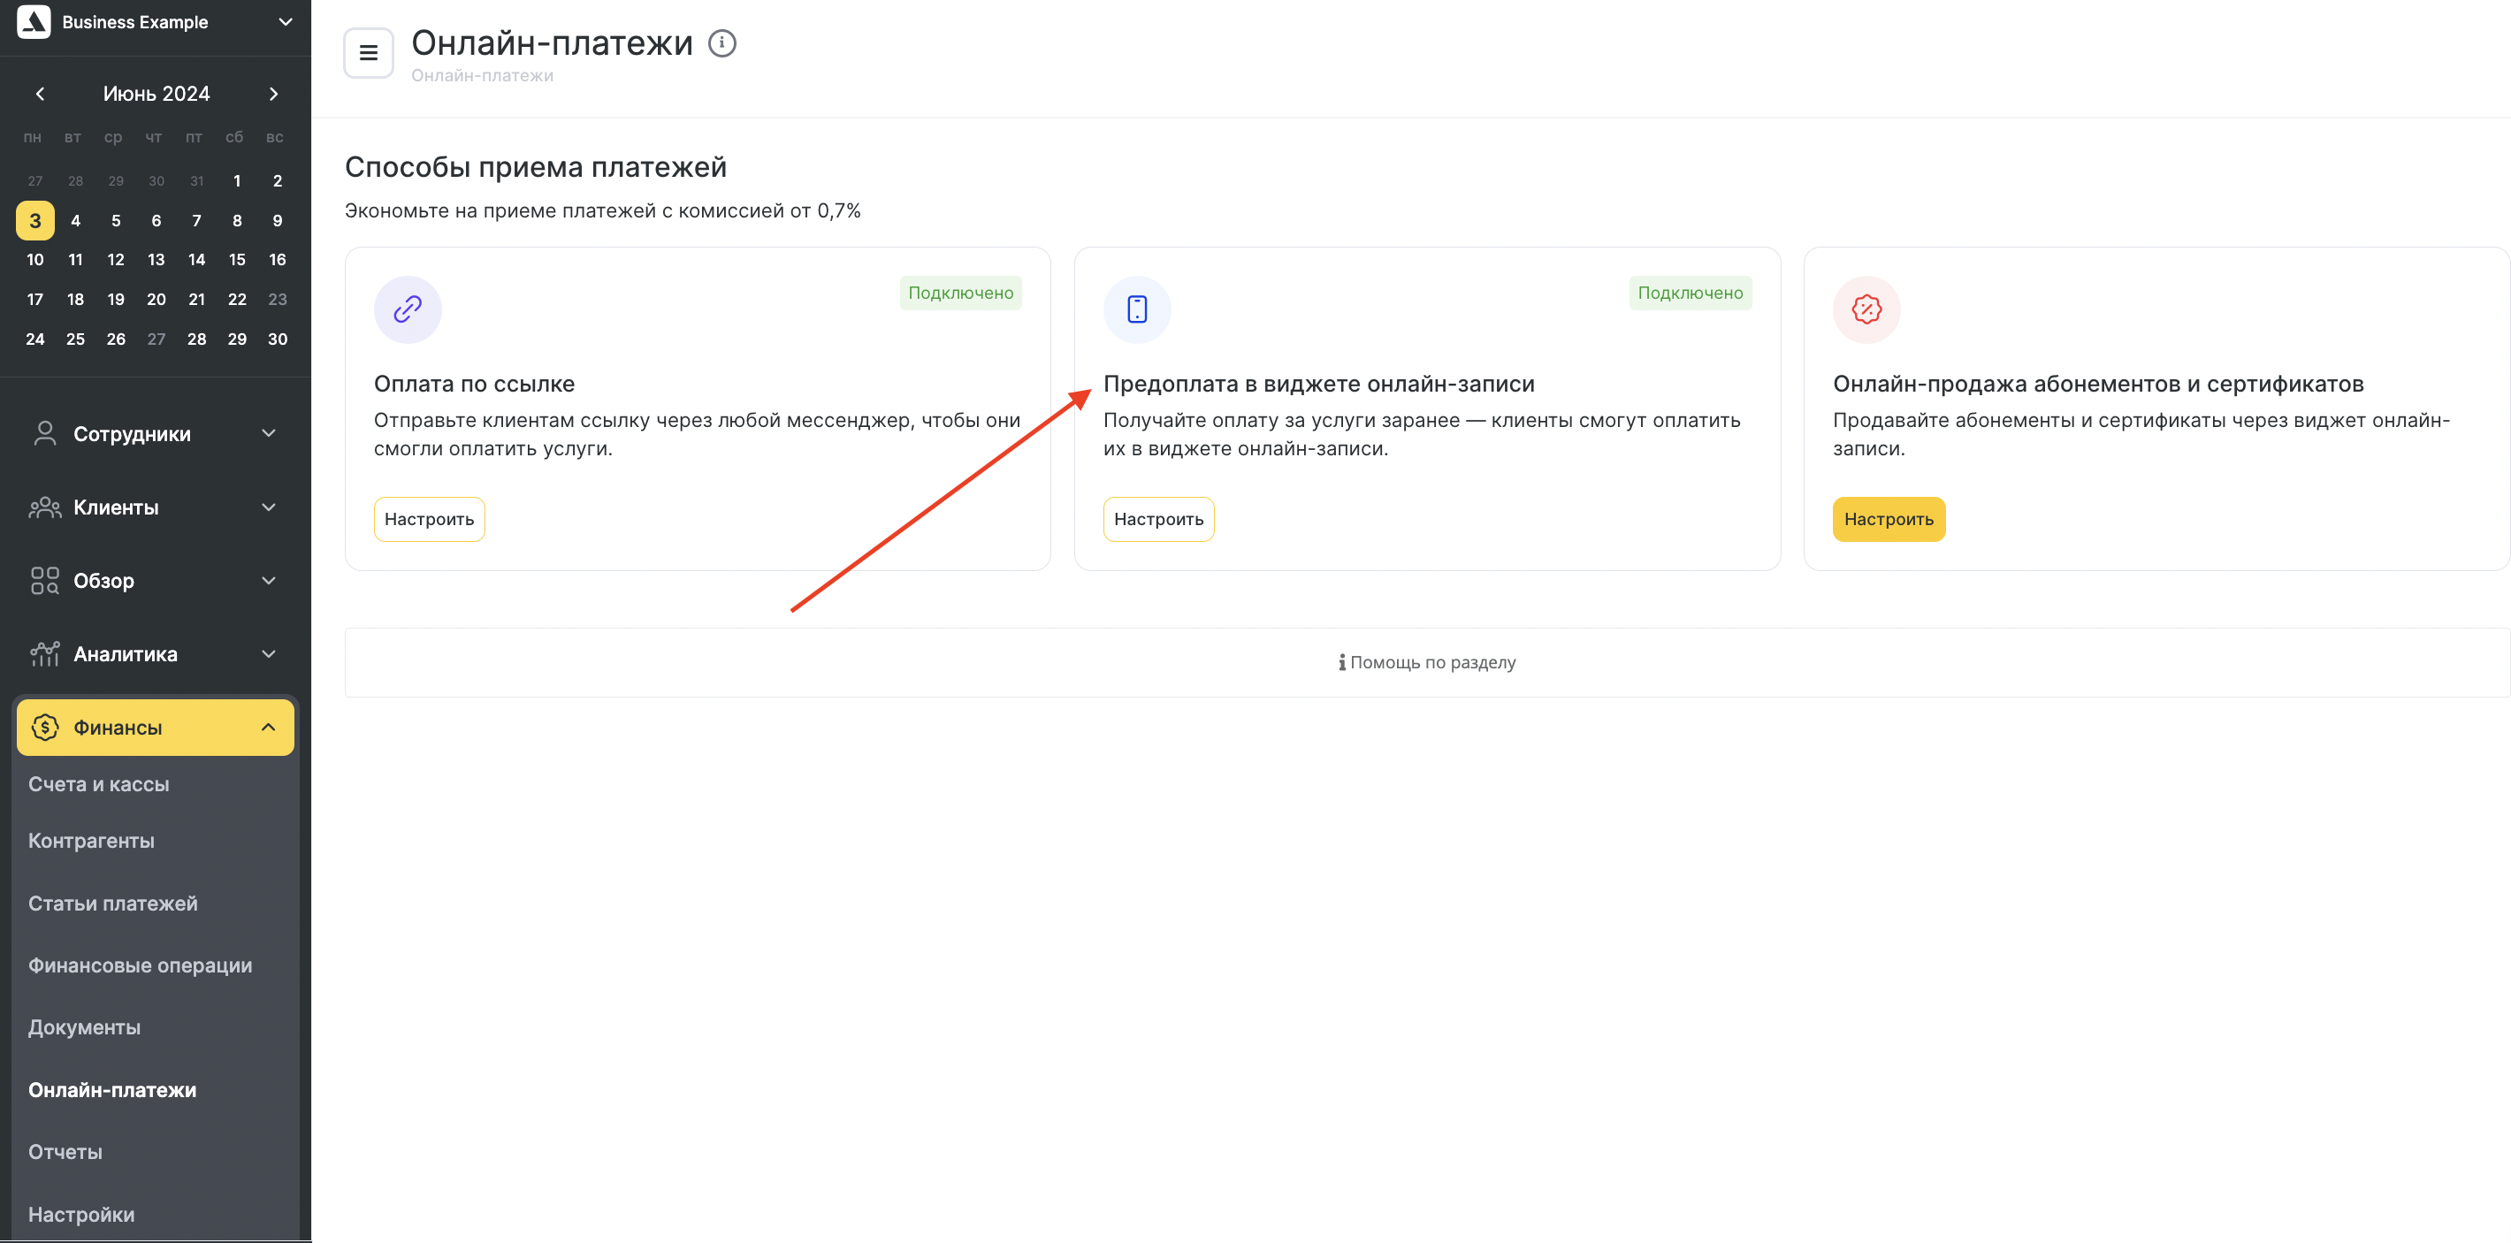2511x1243 pixels.
Task: Select June 15 in calendar
Action: click(237, 259)
